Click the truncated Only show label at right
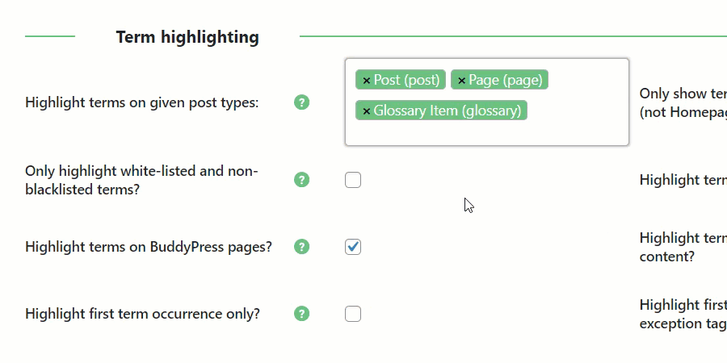The image size is (727, 363). [683, 102]
